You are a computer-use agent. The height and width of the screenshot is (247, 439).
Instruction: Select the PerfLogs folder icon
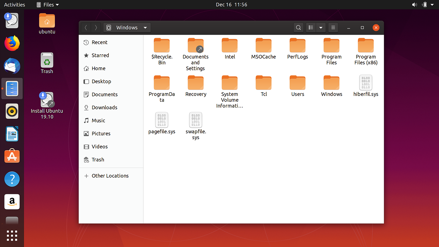click(298, 45)
